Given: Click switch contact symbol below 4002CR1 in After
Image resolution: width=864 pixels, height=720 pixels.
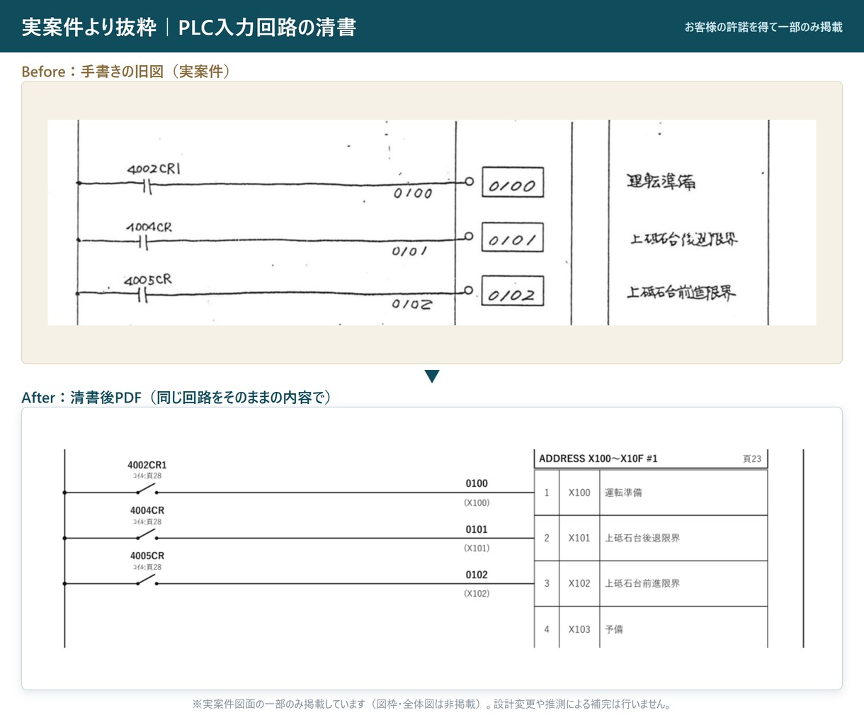Looking at the screenshot, I should (147, 490).
